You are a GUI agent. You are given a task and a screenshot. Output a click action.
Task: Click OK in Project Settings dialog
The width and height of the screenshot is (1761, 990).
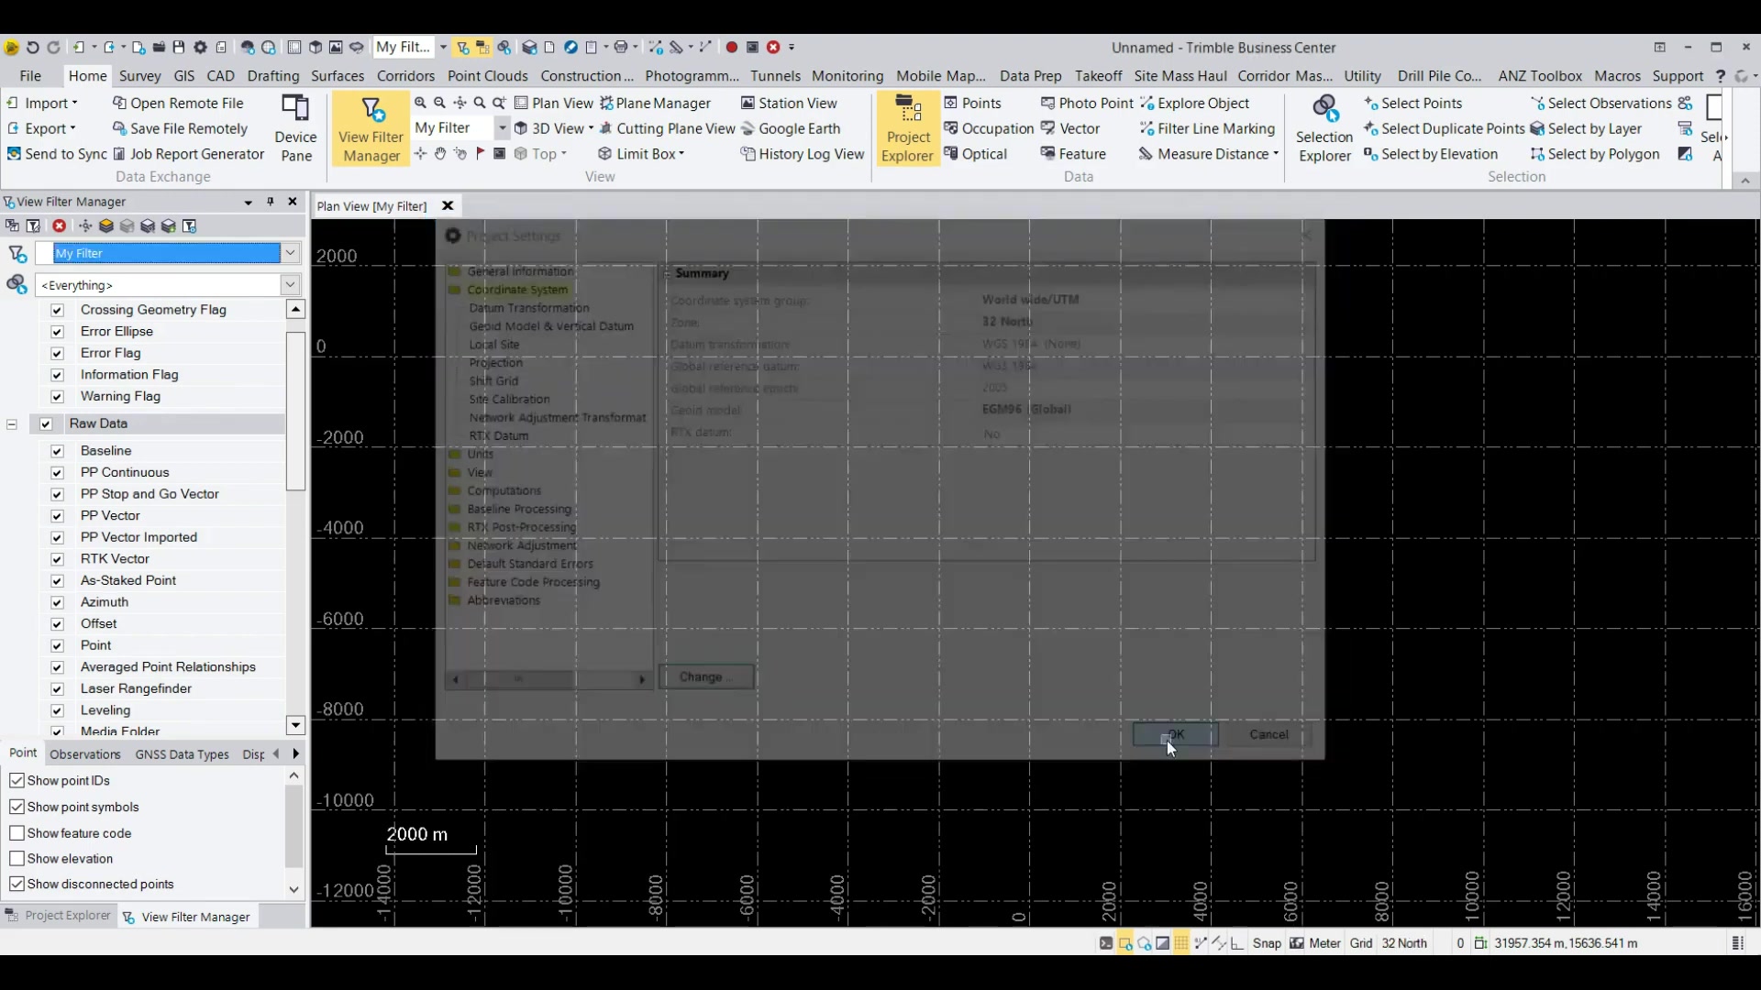(1175, 735)
